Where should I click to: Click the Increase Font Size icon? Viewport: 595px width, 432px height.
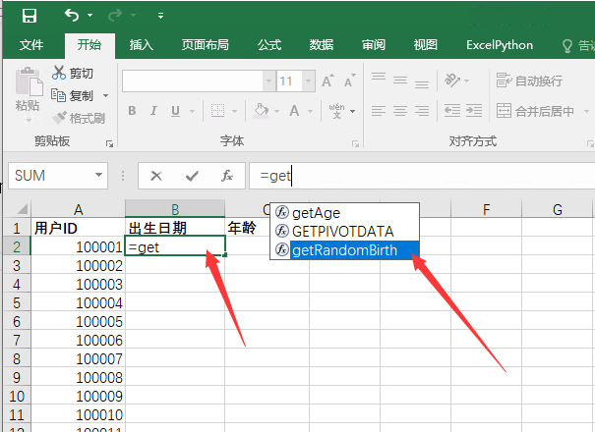(x=327, y=80)
